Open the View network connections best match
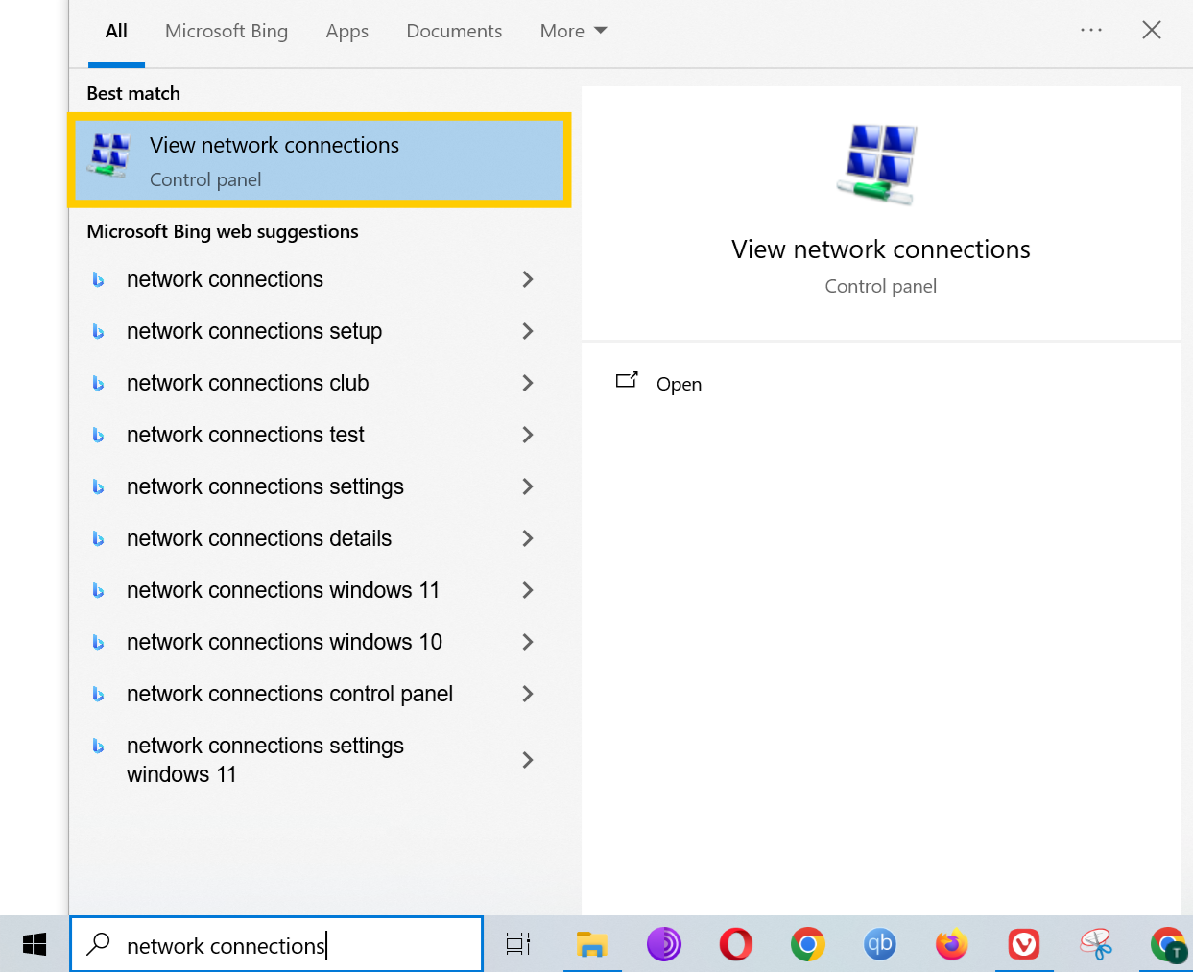 [320, 160]
